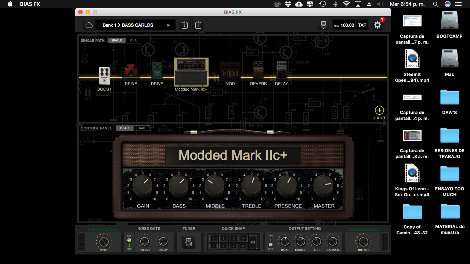Click Quick Snap slot 5
Viewport: 470px width, 264px height.
(x=214, y=246)
